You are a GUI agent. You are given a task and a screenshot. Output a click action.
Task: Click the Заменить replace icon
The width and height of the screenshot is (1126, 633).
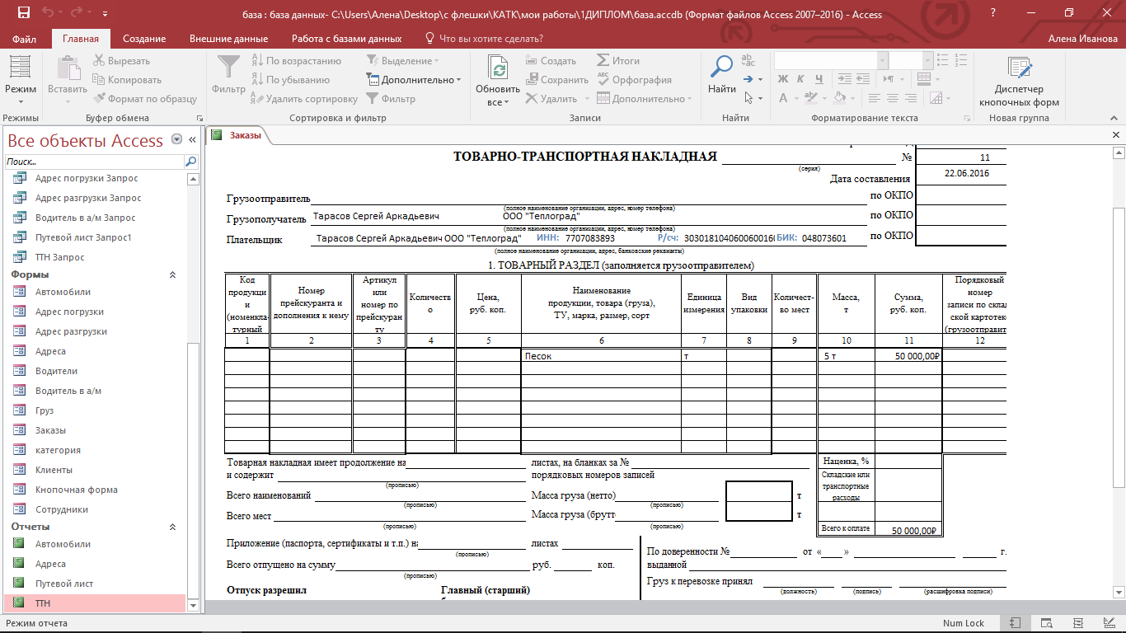click(x=748, y=61)
